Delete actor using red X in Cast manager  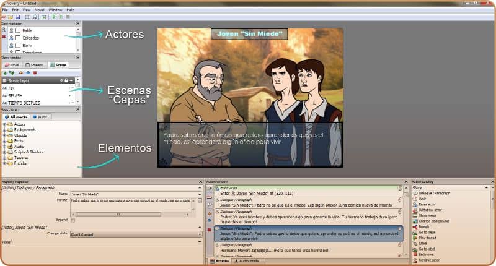pos(4,37)
